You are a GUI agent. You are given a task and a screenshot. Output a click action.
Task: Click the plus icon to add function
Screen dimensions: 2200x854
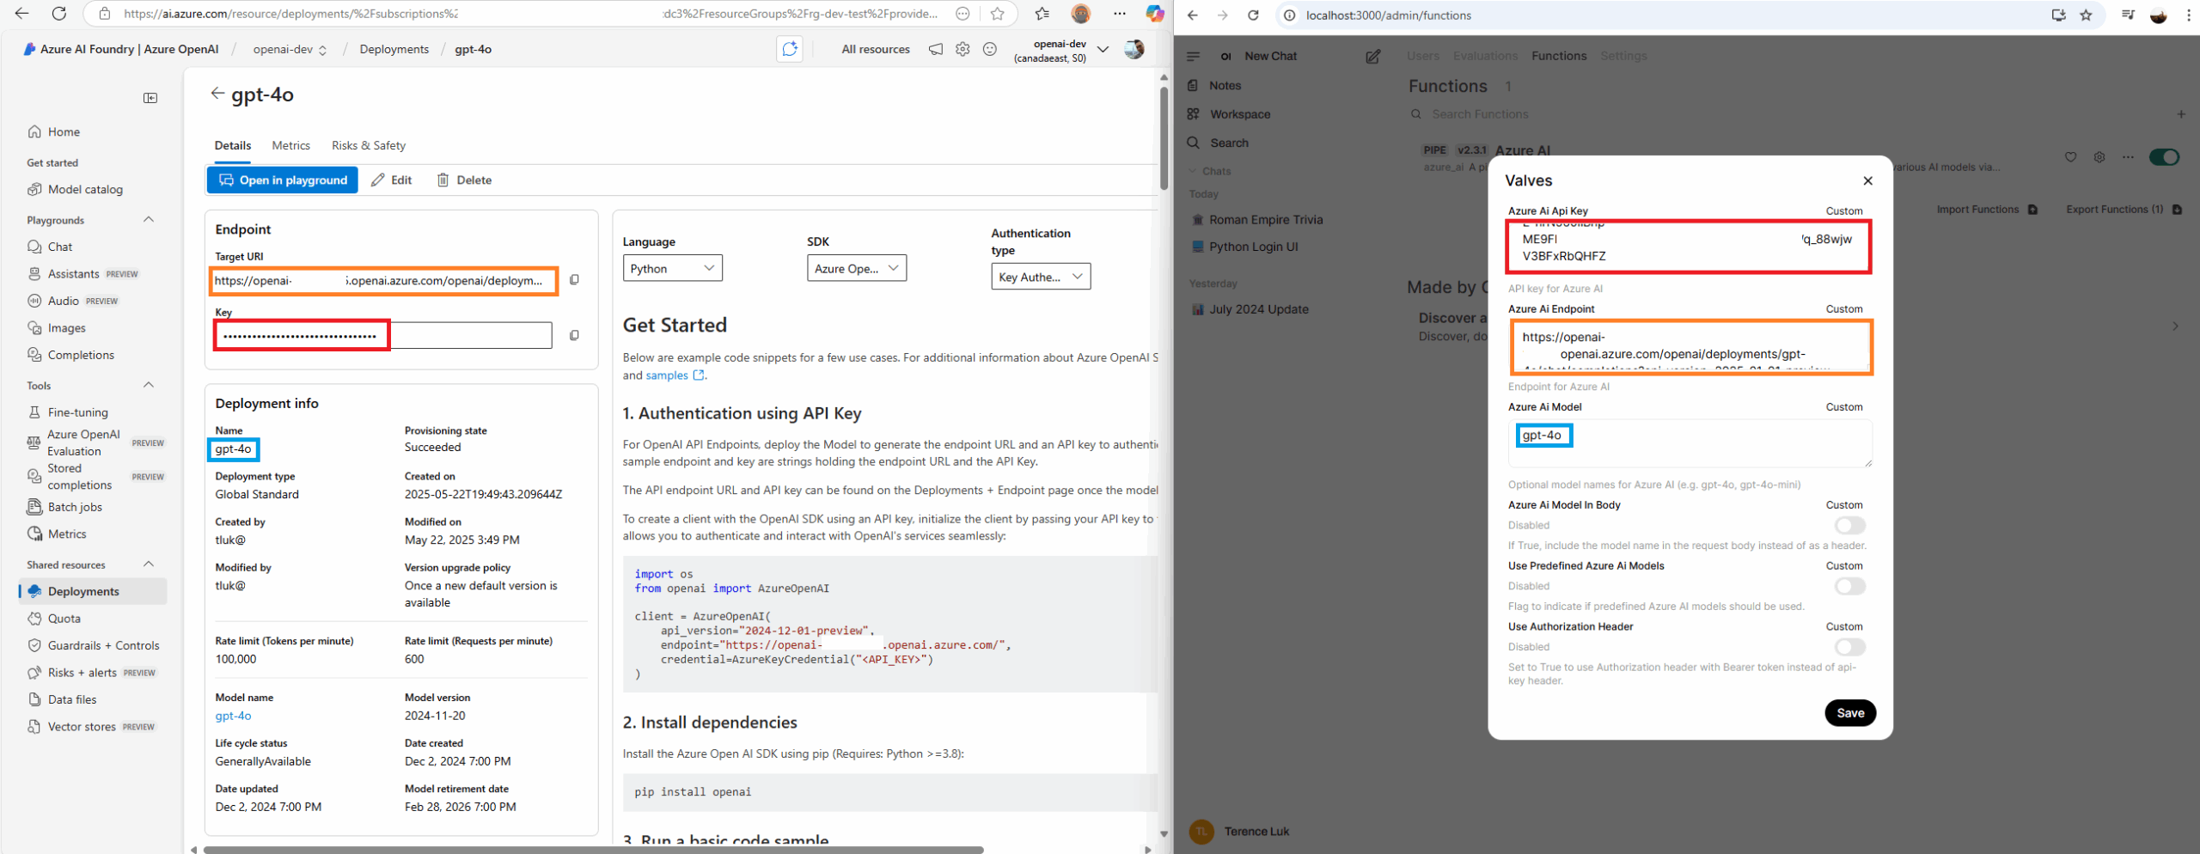pos(2181,114)
